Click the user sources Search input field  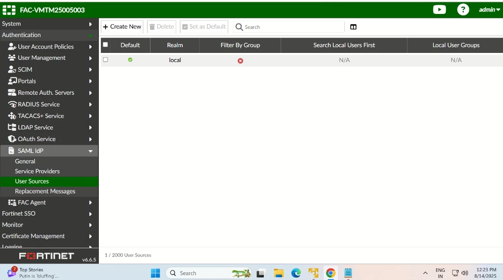pos(289,27)
